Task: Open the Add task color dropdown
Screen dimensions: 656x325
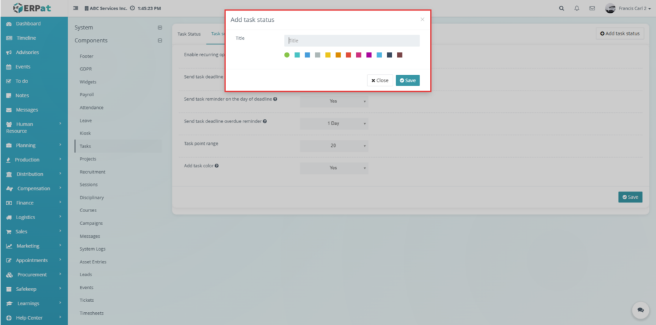Action: [334, 168]
